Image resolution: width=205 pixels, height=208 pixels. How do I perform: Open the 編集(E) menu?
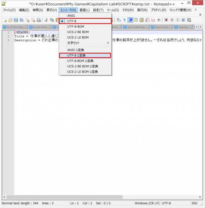pos(24,10)
